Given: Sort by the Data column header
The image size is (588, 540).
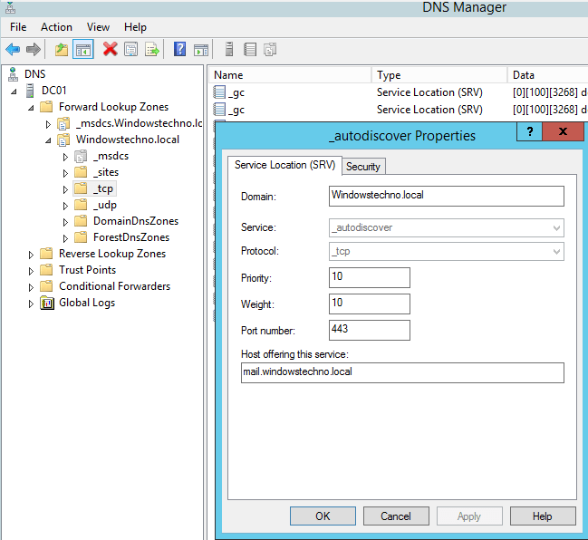Looking at the screenshot, I should [548, 75].
